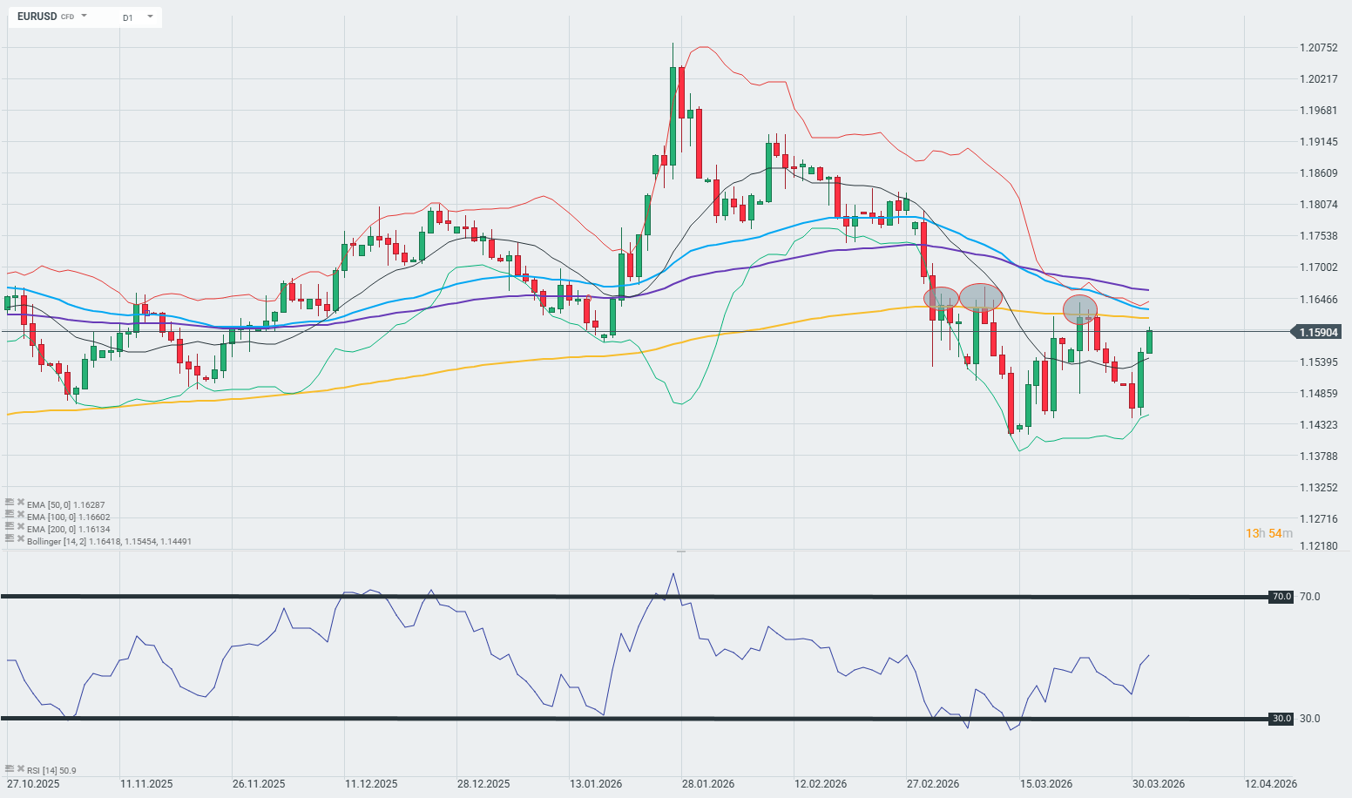
Task: Remove the EMA 100 indicator
Action: tap(20, 515)
